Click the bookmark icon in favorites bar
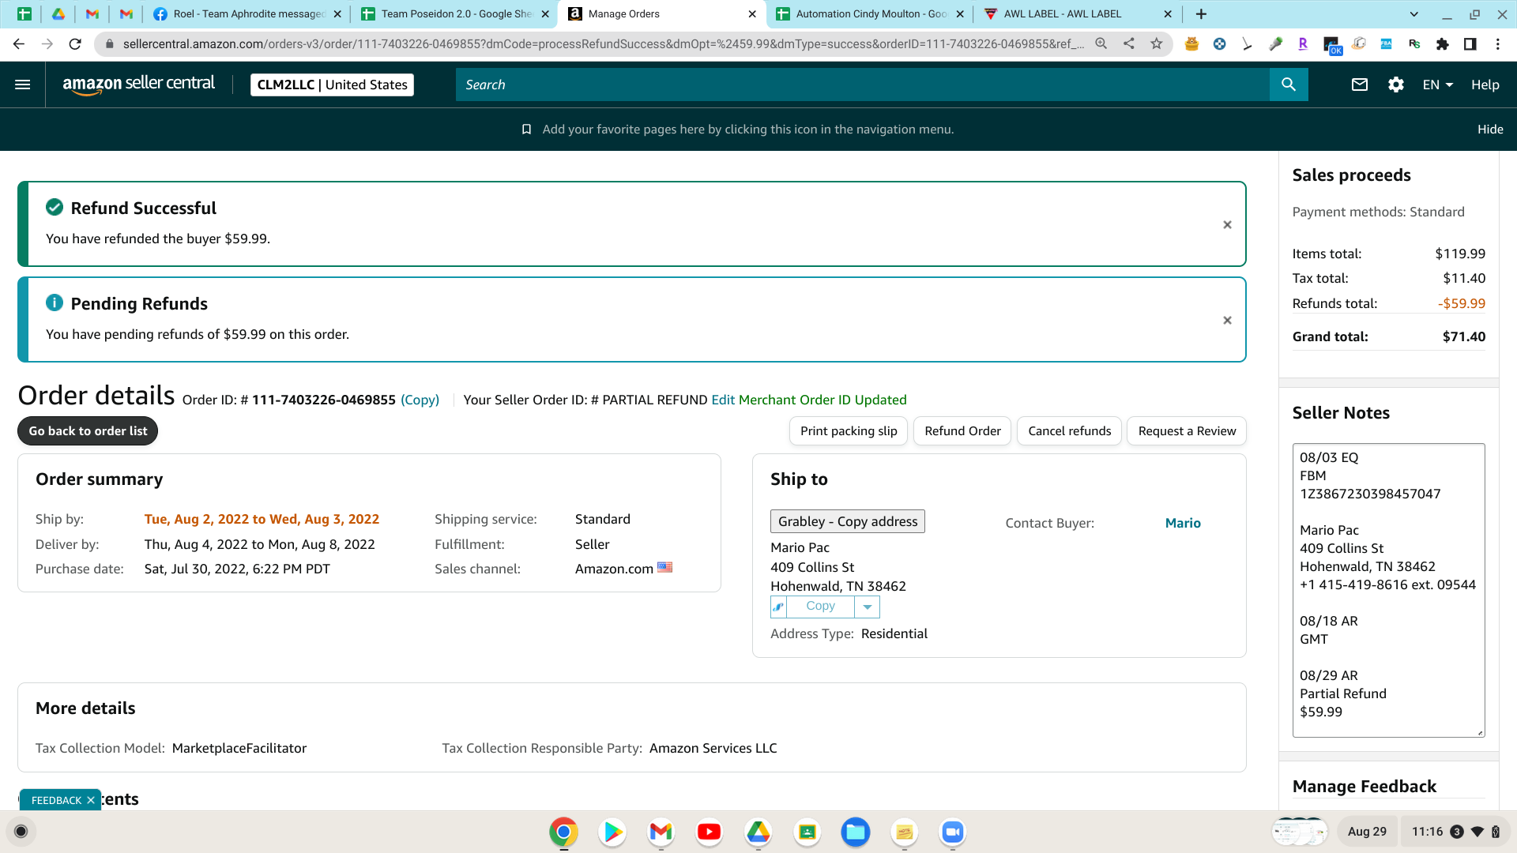 click(x=526, y=130)
